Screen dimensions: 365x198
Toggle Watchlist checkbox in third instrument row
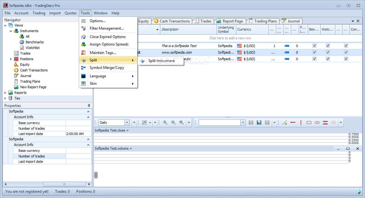[x=328, y=59]
